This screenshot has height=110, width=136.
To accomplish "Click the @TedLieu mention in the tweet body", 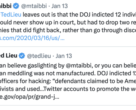I will pos(10,15).
